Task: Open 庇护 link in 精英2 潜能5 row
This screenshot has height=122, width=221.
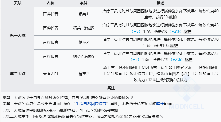Action: pos(188,59)
